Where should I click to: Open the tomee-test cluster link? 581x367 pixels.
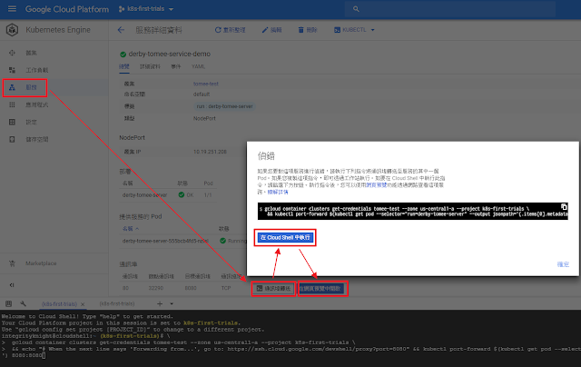206,84
